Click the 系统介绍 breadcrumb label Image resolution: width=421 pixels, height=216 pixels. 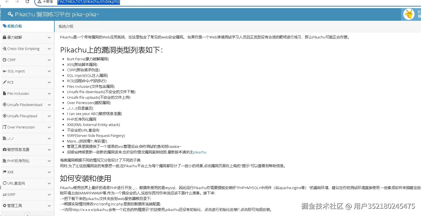[x=66, y=26]
